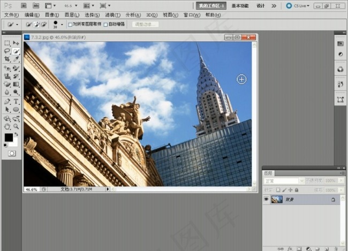Switch to the 图层 panel tab
This screenshot has width=348, height=251.
click(268, 173)
